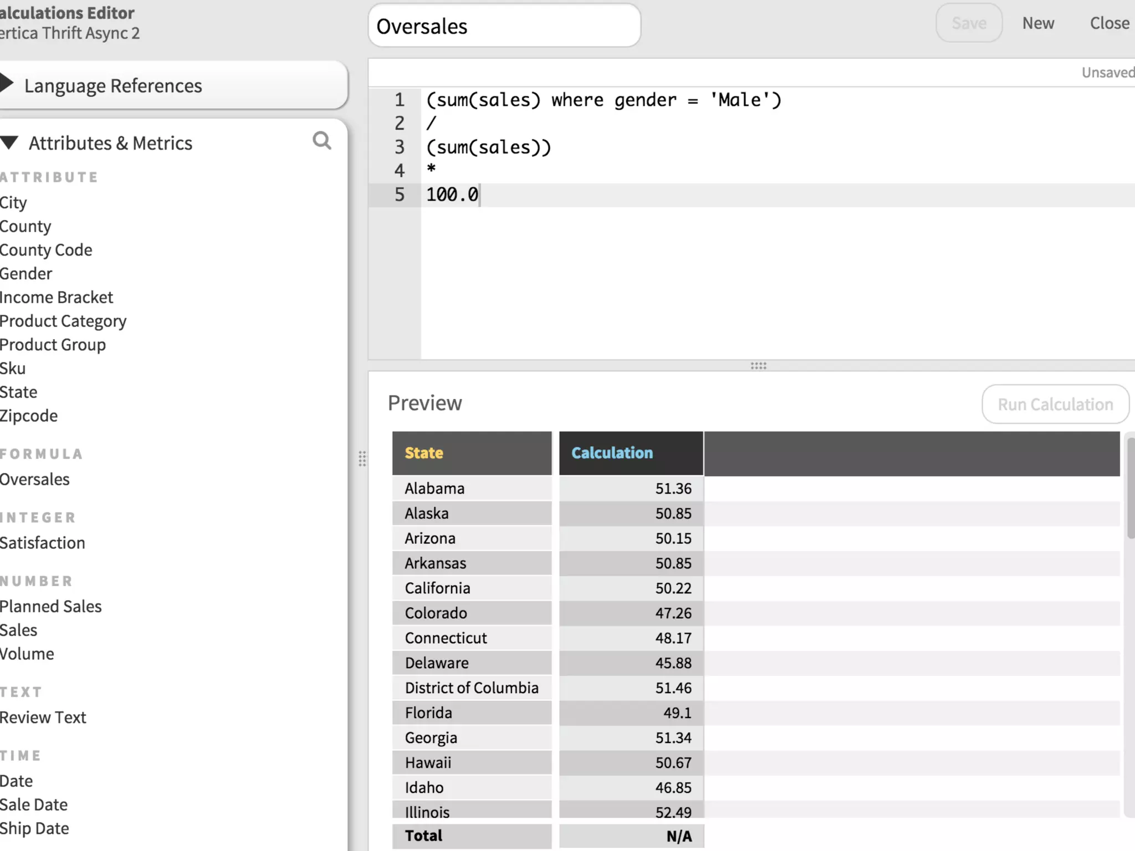This screenshot has height=851, width=1135.
Task: Click the preview table vertical scrollbar
Action: [x=1130, y=488]
